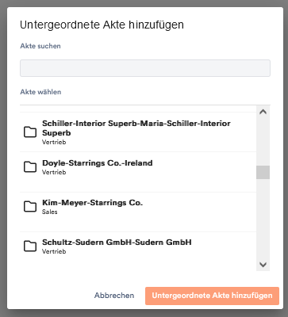
Task: Click the Vertrieb label under Doyle-Starrings
Action: pos(54,172)
